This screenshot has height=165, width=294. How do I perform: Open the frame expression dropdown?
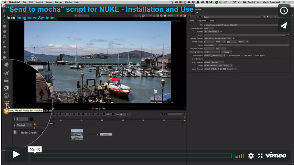(210, 45)
